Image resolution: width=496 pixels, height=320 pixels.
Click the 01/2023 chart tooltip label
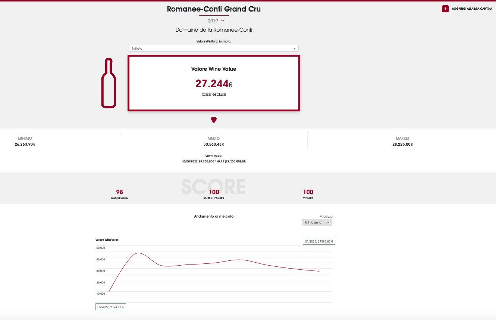click(319, 241)
